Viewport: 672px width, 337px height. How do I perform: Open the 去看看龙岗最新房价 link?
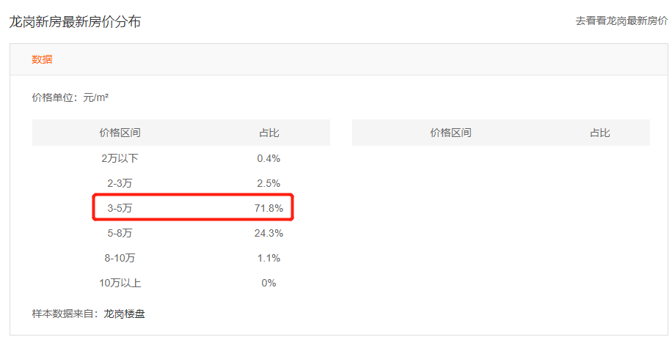pos(621,21)
